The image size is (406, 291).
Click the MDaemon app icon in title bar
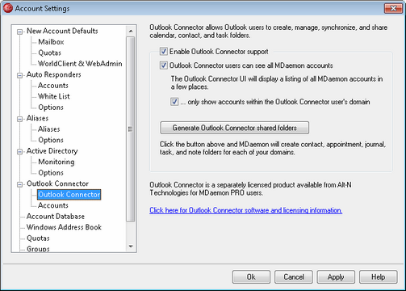pos(8,8)
